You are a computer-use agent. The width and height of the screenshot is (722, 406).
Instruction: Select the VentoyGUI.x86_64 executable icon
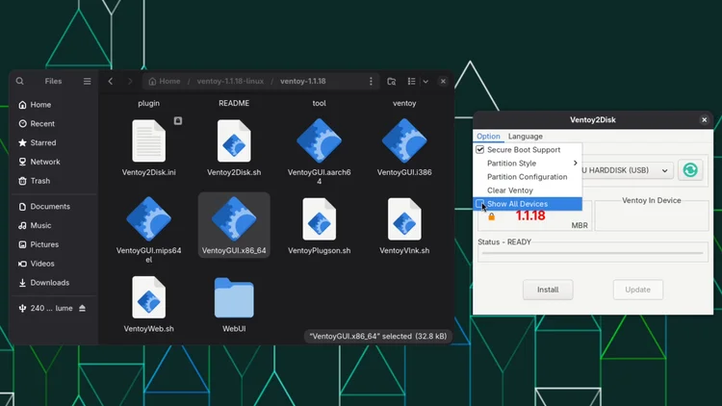(234, 218)
